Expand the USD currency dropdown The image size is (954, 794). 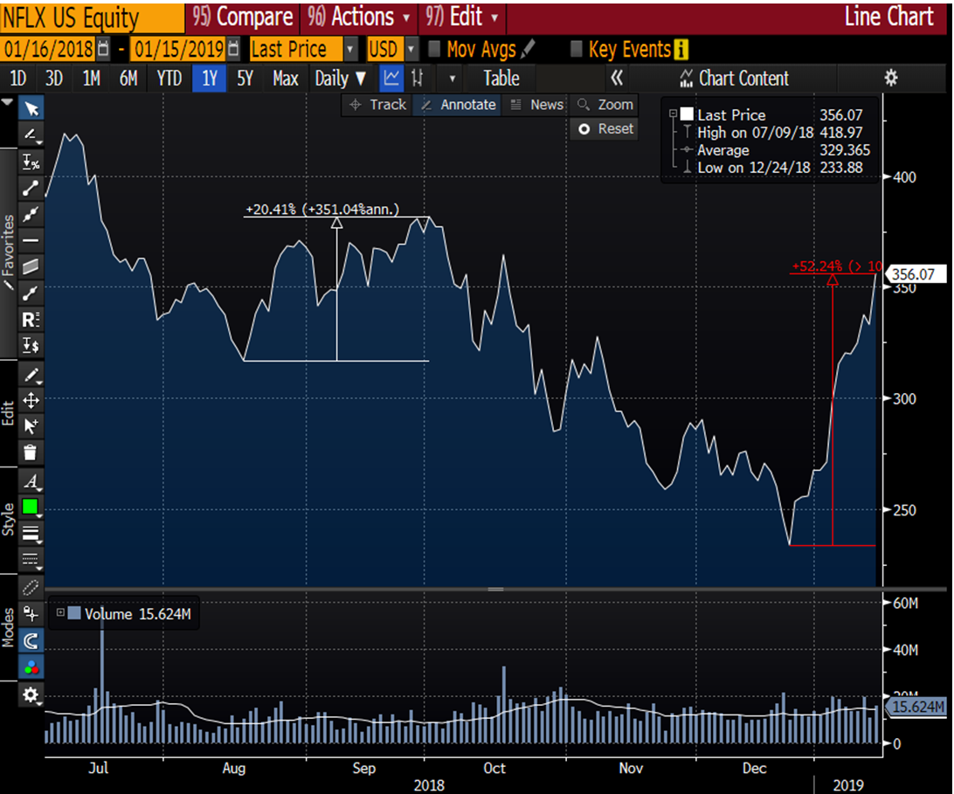point(411,50)
